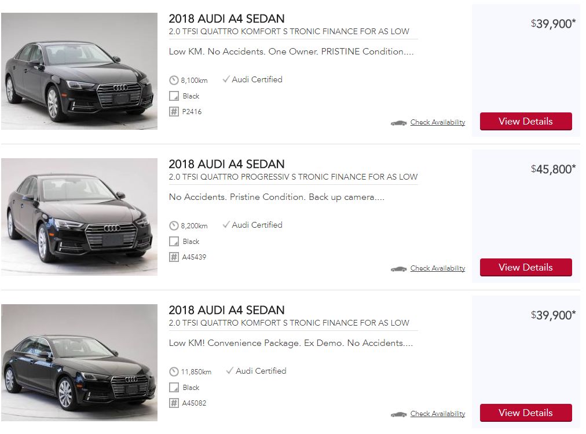The height and width of the screenshot is (434, 586).
Task: Click the hash icon next to A45082
Action: (x=174, y=403)
